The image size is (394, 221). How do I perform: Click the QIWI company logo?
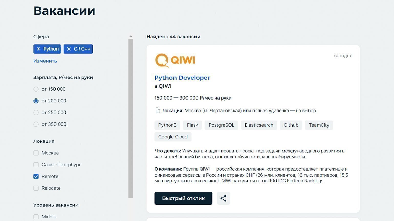pyautogui.click(x=175, y=60)
